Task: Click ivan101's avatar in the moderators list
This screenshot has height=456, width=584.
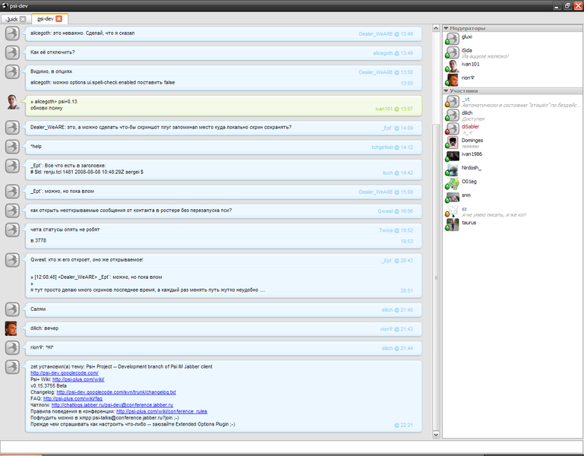Action: point(452,66)
